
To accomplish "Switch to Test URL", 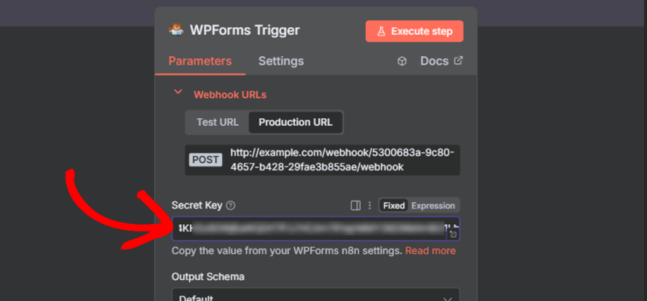I will (217, 122).
